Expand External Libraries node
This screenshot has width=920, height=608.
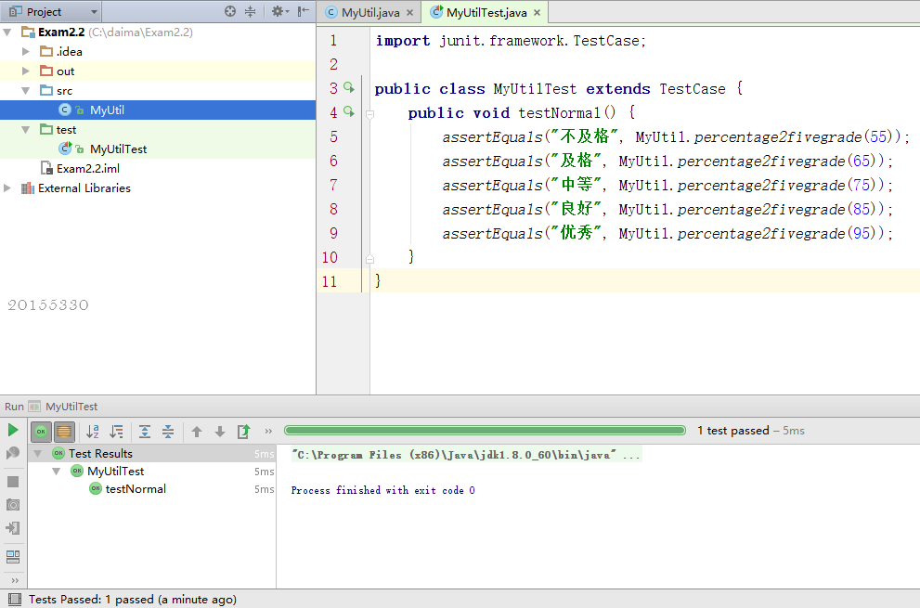pos(7,188)
